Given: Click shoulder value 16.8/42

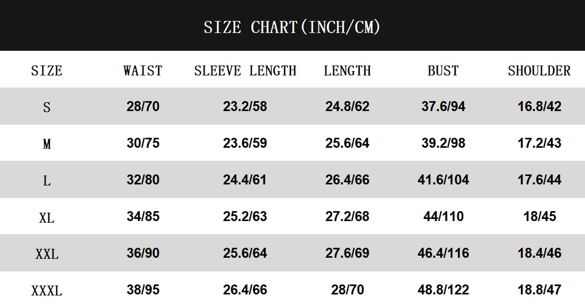Looking at the screenshot, I should 539,106.
